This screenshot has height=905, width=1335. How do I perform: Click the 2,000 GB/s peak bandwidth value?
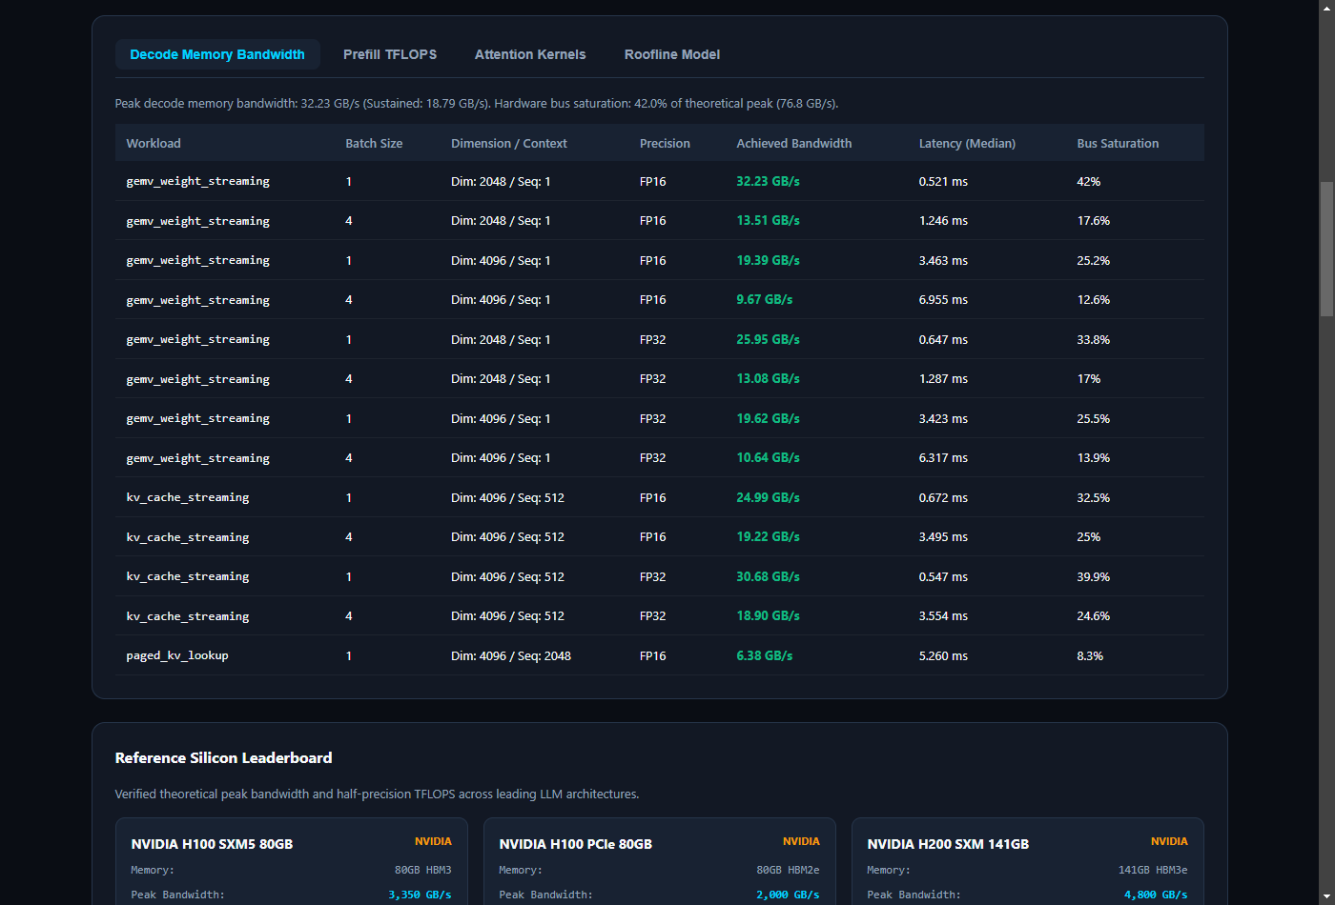pos(788,895)
